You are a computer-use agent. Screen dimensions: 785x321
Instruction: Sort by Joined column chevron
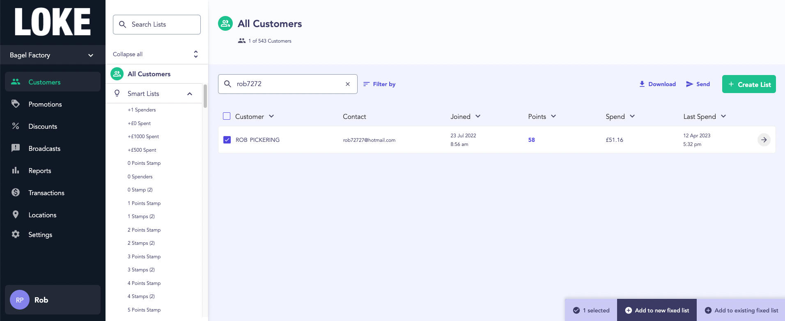click(478, 116)
